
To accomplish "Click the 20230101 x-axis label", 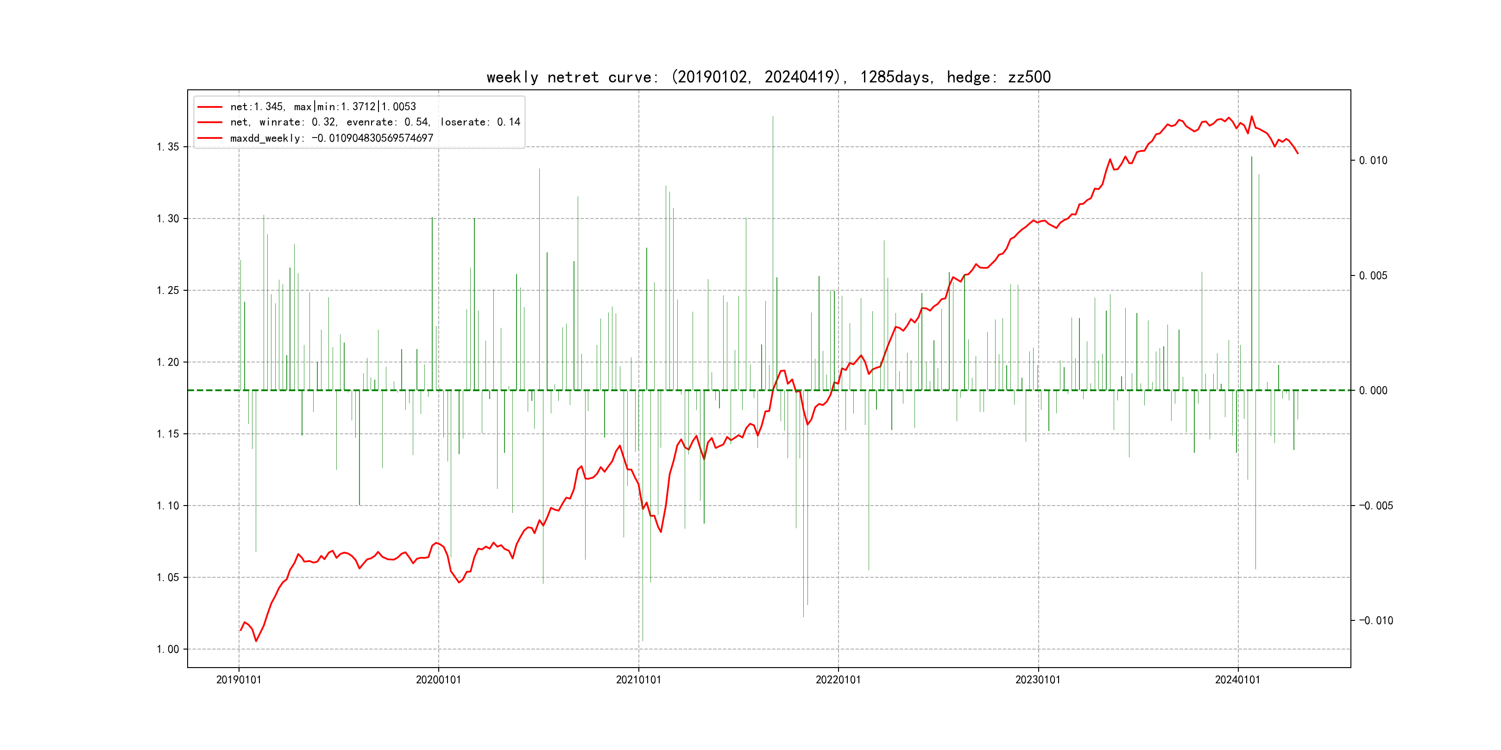I will coord(1038,680).
